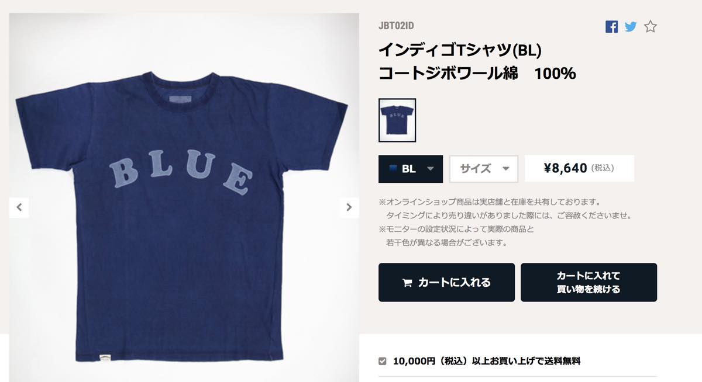Share product via Twitter bird icon

coord(631,26)
